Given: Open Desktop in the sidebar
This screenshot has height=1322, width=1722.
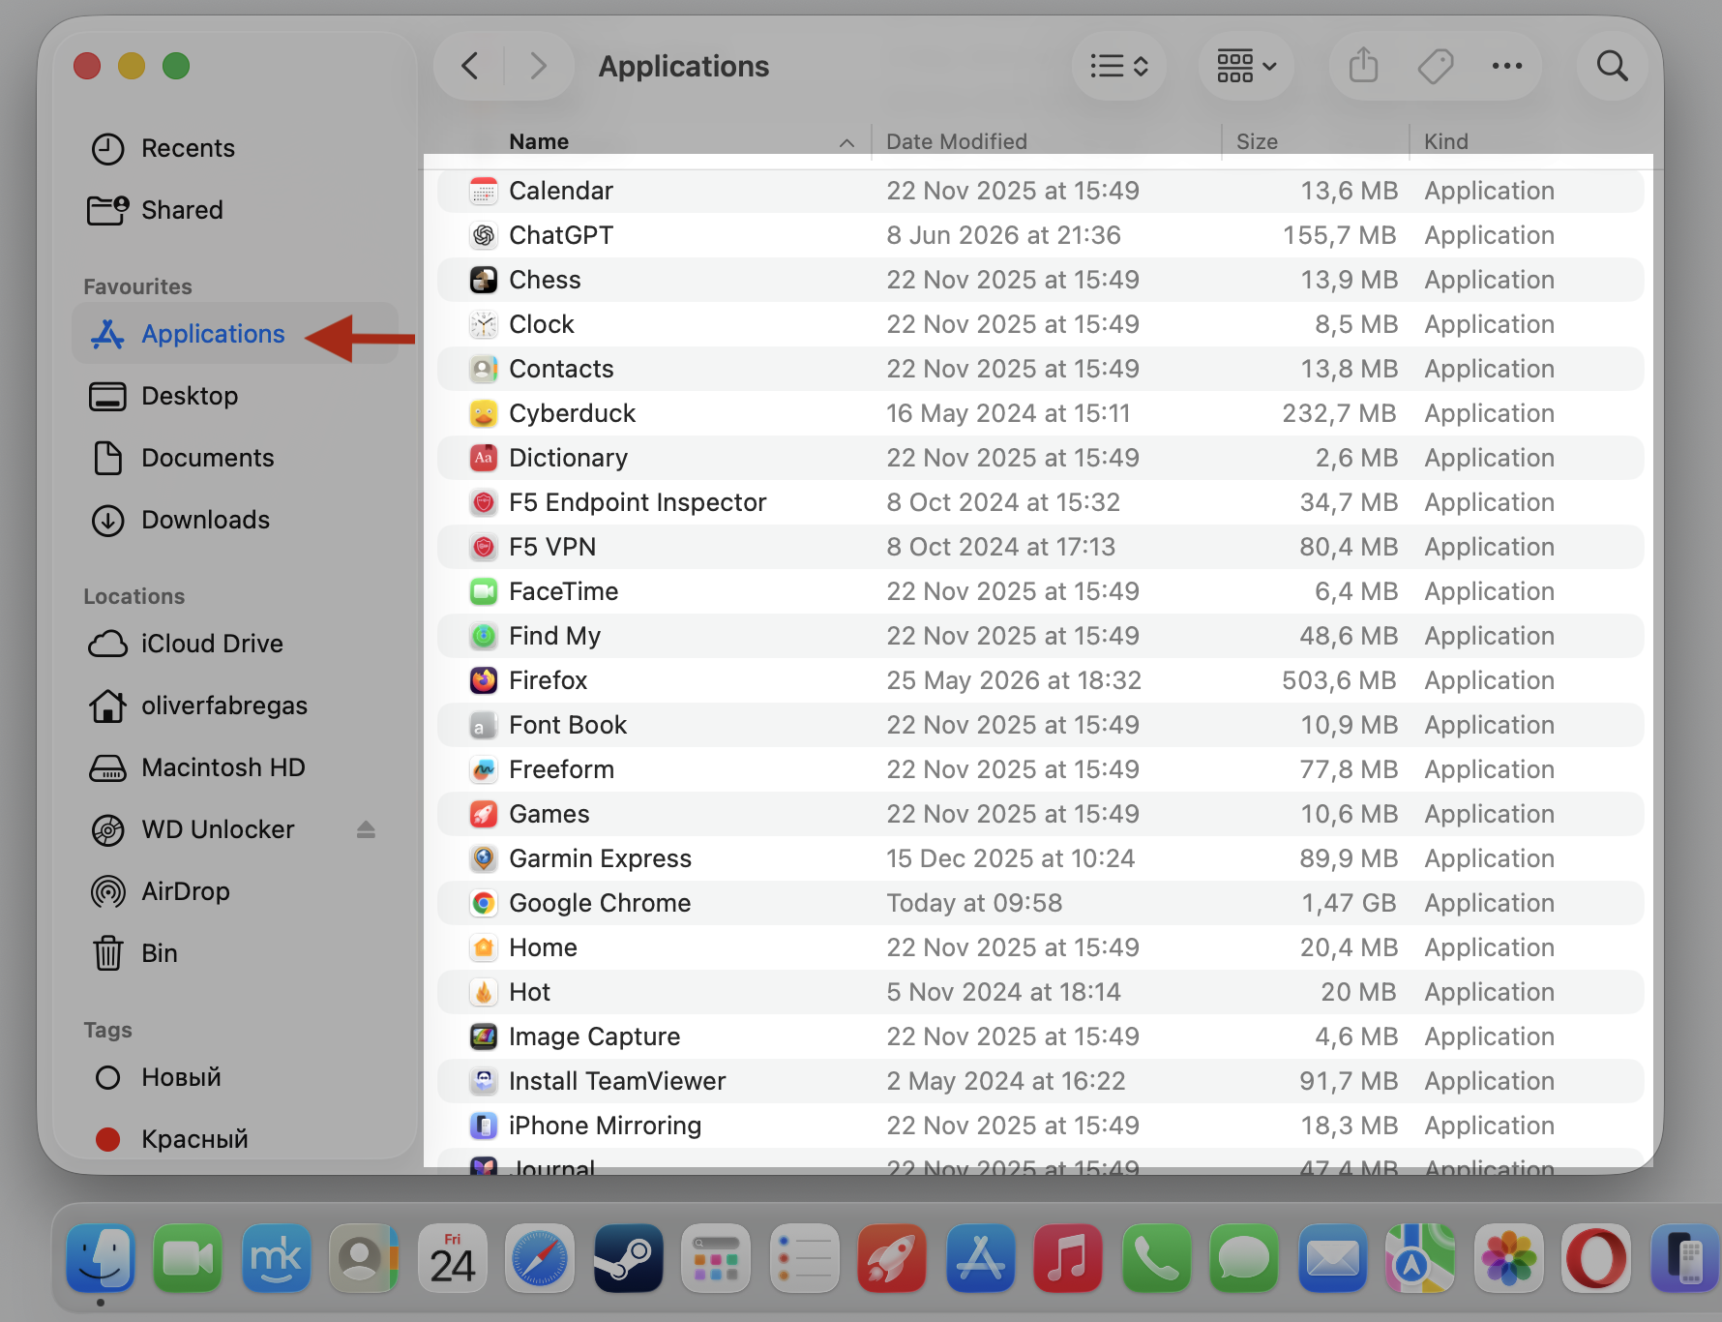Looking at the screenshot, I should 235,396.
